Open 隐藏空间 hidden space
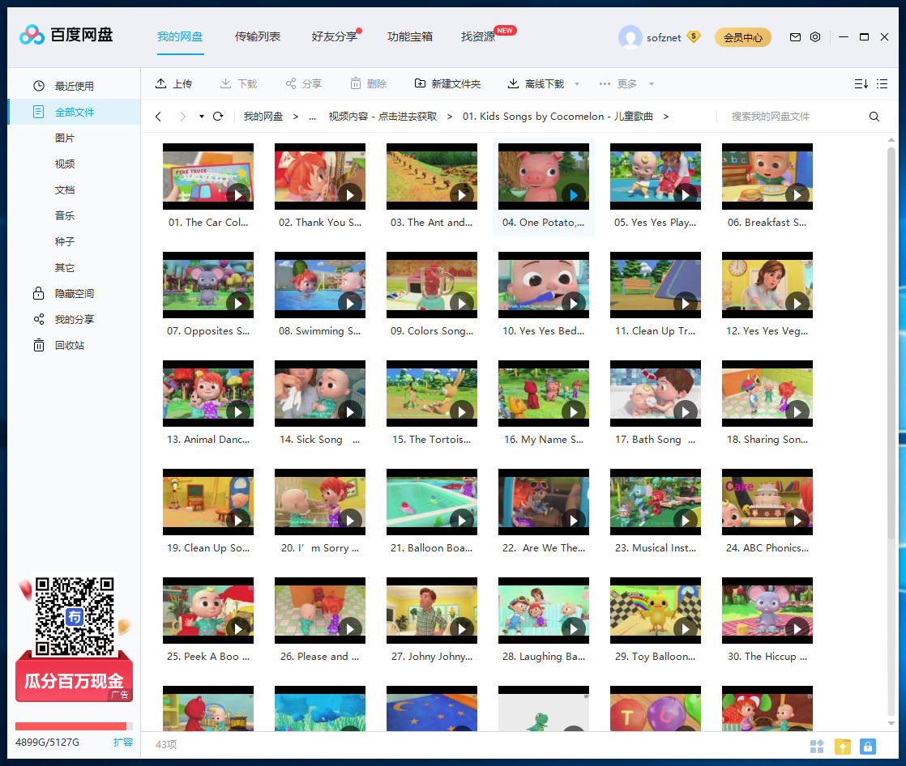 tap(74, 294)
